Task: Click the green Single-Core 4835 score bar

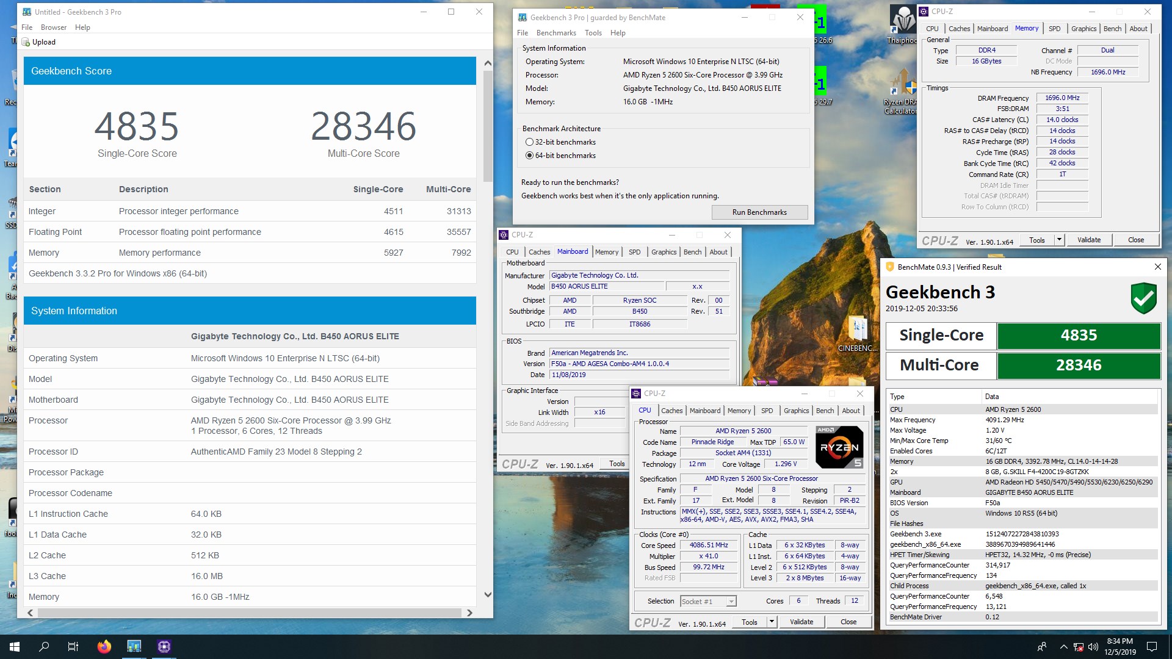Action: pyautogui.click(x=1079, y=336)
